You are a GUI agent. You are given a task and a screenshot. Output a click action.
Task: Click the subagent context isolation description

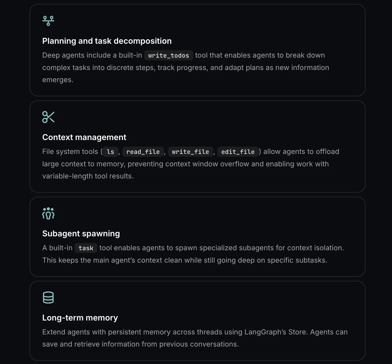point(185,260)
